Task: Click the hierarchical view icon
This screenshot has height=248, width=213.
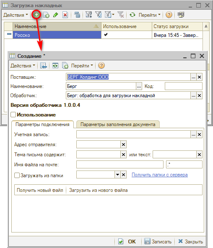Action: (x=77, y=15)
